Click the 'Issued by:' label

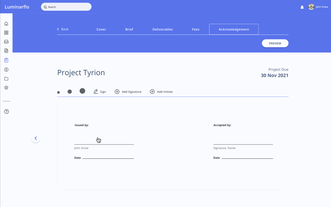pyautogui.click(x=82, y=125)
